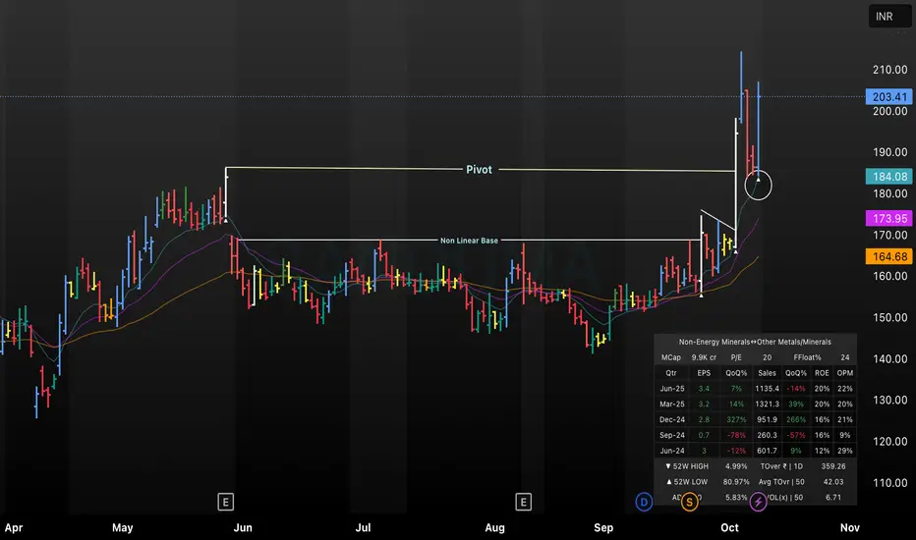Click the 1321.3 sales value
This screenshot has width=916, height=540.
(767, 404)
